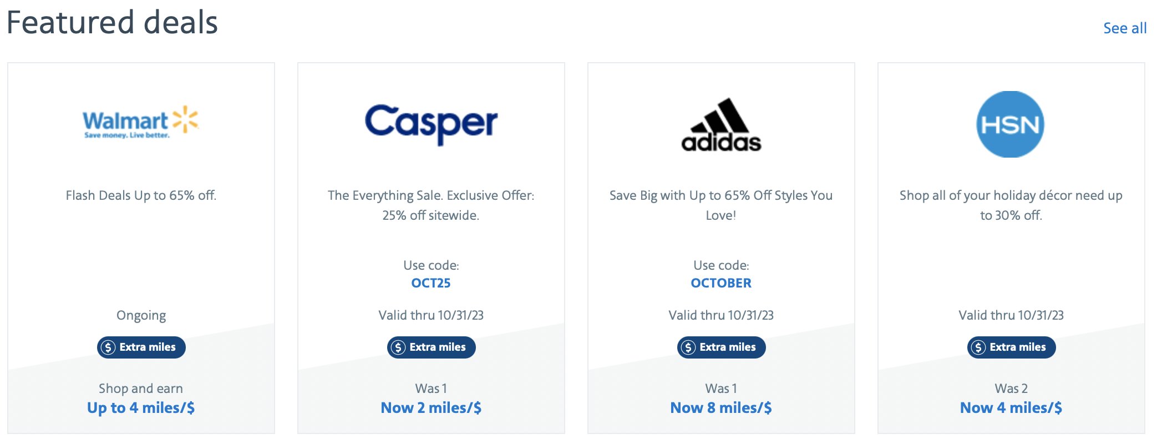Open The Everything Sale Casper deal text
This screenshot has width=1157, height=444.
tap(431, 205)
